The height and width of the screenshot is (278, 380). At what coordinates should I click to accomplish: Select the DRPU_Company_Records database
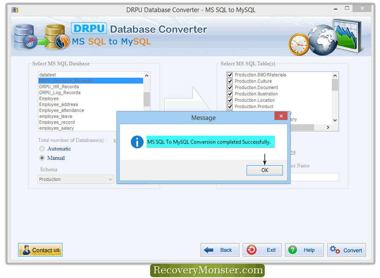[91, 81]
